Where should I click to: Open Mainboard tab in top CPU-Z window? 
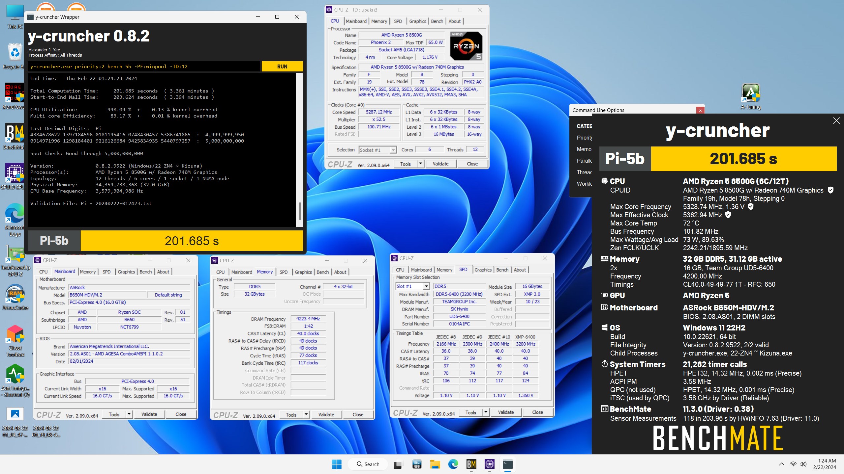click(x=356, y=21)
